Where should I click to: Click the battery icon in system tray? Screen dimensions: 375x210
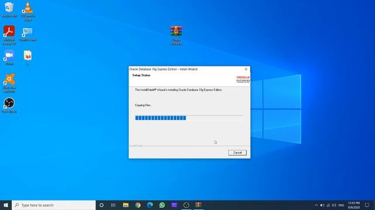click(322, 205)
